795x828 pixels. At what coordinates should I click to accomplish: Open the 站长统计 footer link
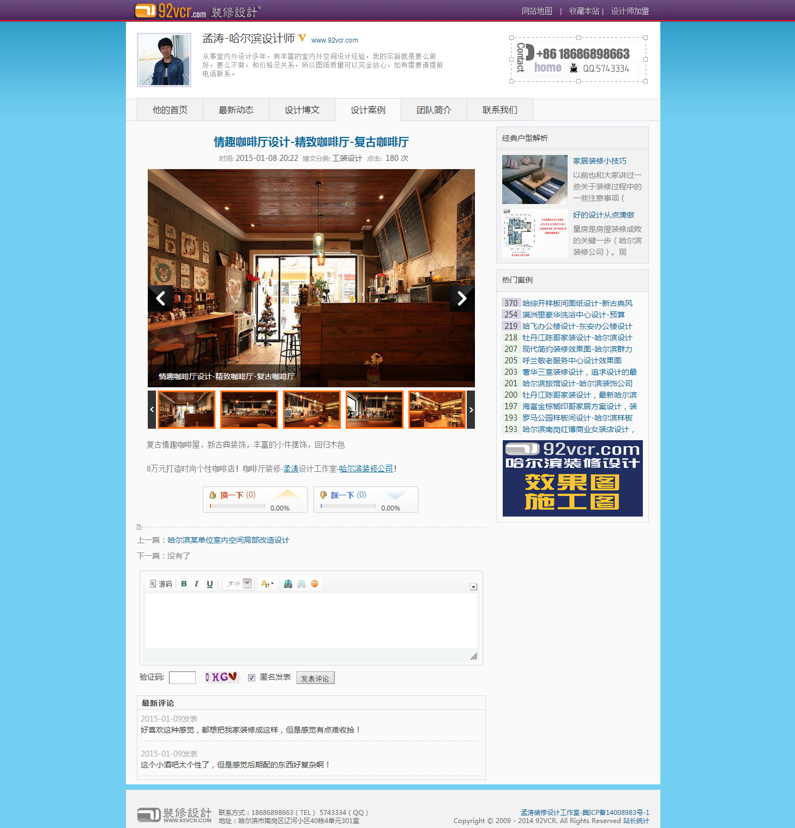(636, 821)
